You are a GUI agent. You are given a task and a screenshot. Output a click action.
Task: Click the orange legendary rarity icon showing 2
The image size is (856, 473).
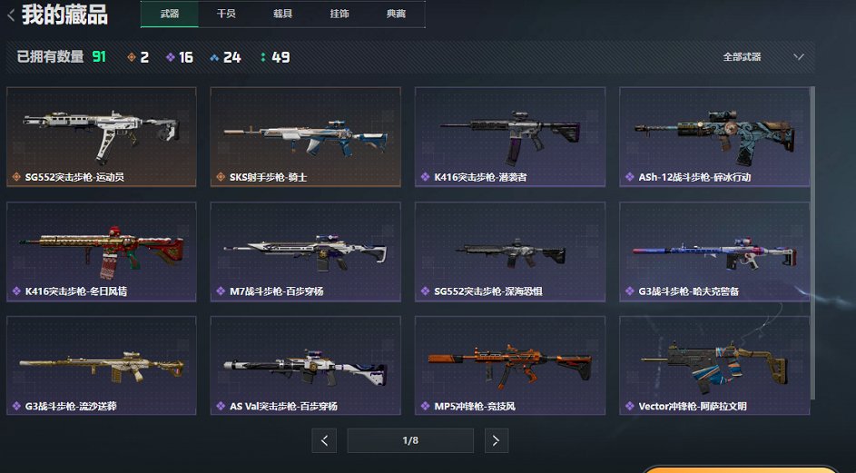[x=132, y=57]
